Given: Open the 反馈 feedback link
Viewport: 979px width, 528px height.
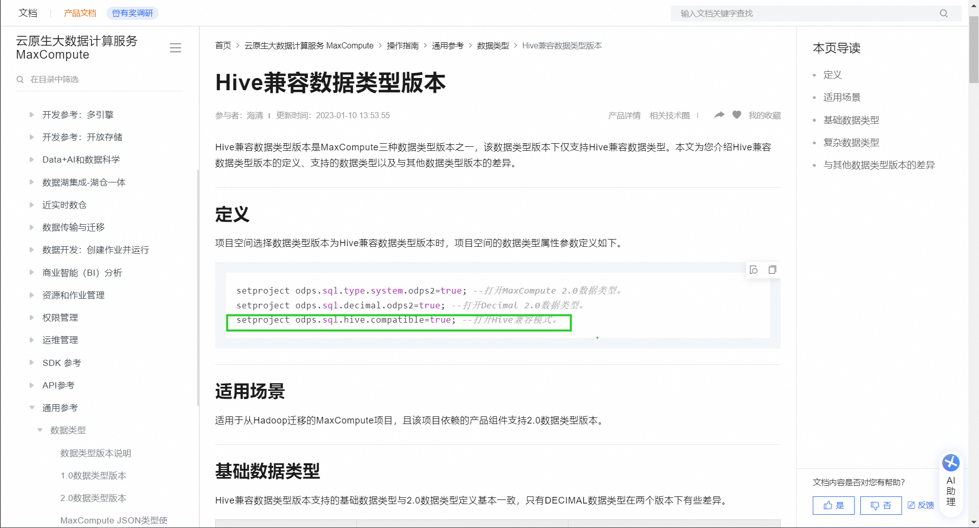Looking at the screenshot, I should point(921,505).
